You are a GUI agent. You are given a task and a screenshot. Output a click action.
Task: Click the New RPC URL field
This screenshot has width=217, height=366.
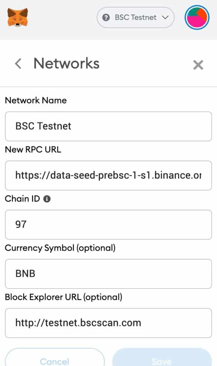(x=108, y=175)
